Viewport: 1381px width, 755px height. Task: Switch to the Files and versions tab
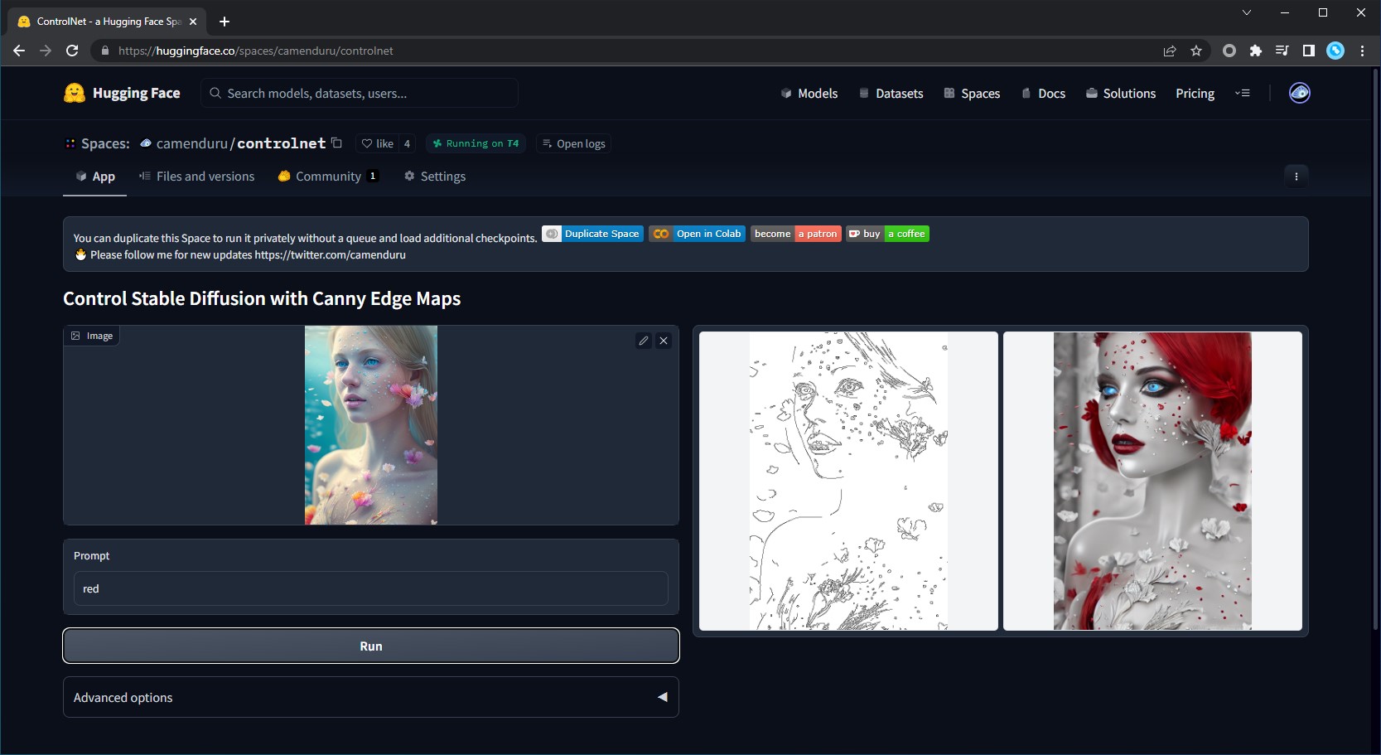196,176
